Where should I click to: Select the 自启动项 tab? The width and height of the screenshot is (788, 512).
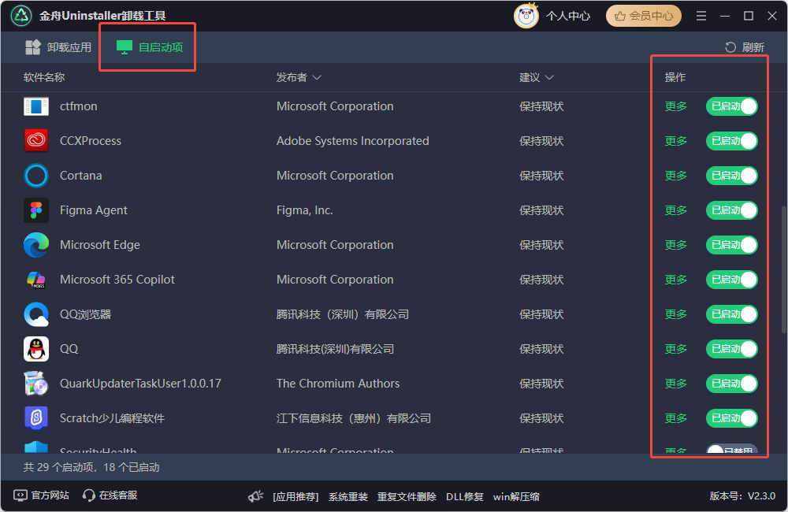click(150, 47)
